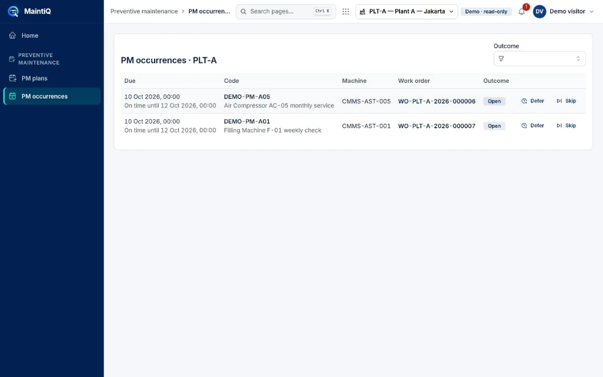Click the PM occurren... breadcrumb item
The width and height of the screenshot is (603, 377).
point(210,12)
